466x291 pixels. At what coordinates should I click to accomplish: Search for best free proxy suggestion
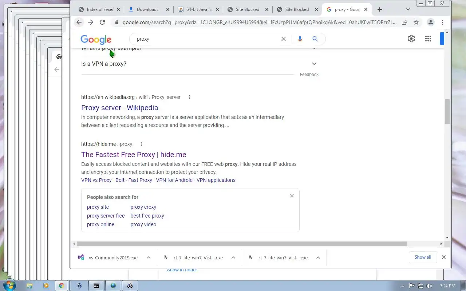click(x=147, y=216)
